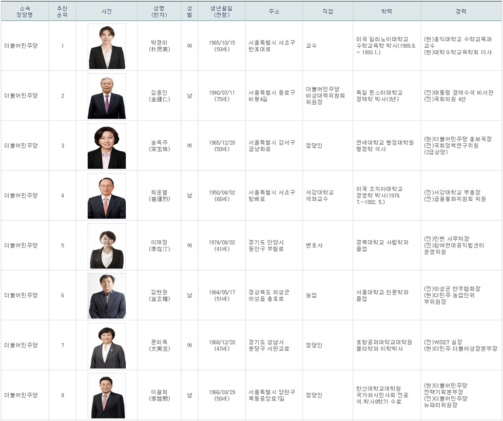This screenshot has height=421, width=503.
Task: Select the name 이철희 in row 8
Action: (x=160, y=392)
